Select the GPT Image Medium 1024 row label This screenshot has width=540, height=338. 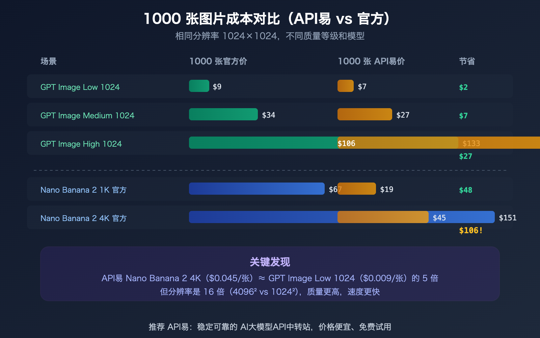coord(87,115)
